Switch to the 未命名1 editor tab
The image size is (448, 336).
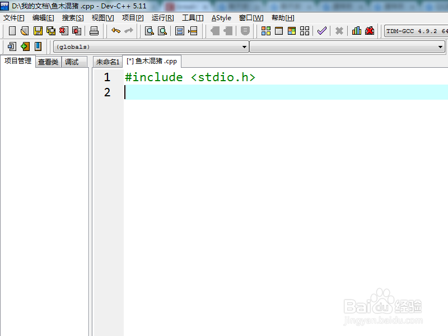point(108,62)
